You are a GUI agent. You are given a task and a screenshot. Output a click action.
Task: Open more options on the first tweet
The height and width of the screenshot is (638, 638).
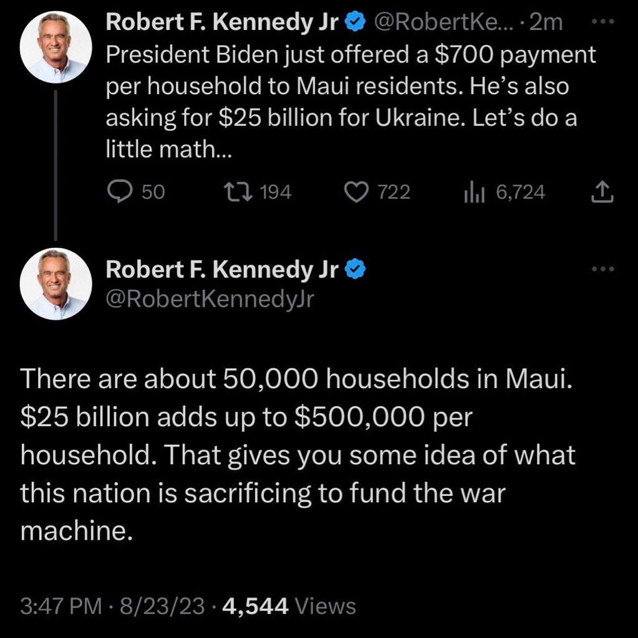click(x=602, y=23)
